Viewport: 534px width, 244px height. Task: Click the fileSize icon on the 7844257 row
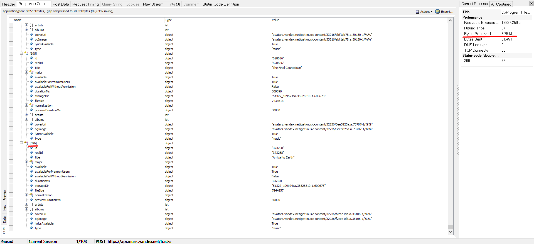(31, 190)
